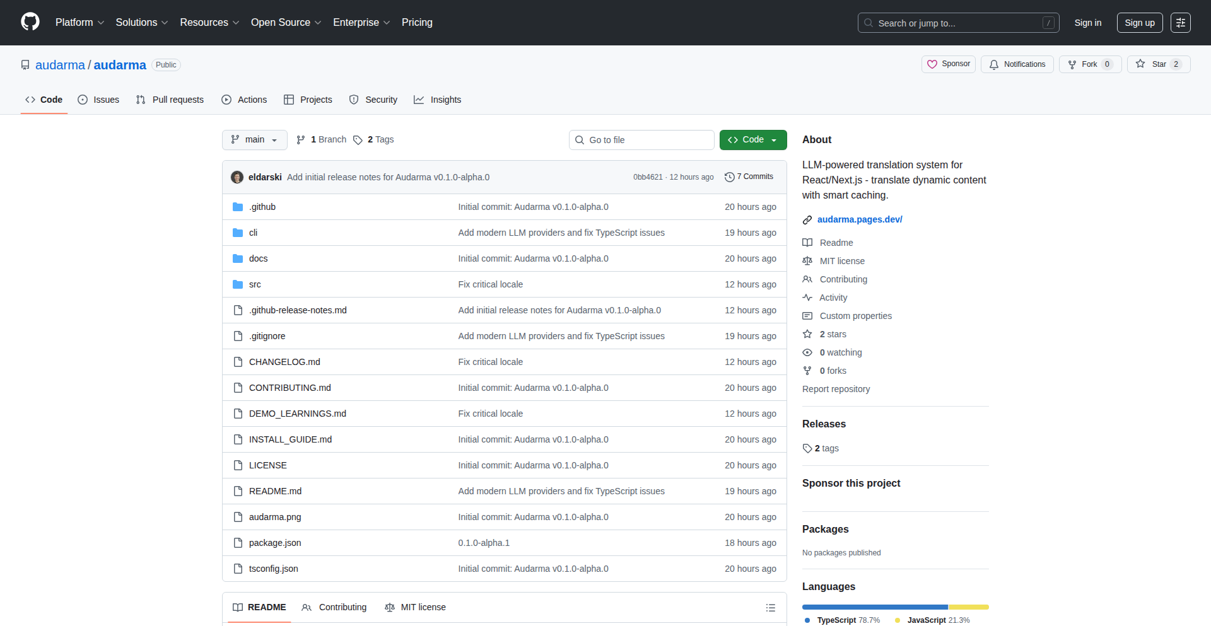1211x626 pixels.
Task: Open the README outline list icon
Action: click(770, 607)
